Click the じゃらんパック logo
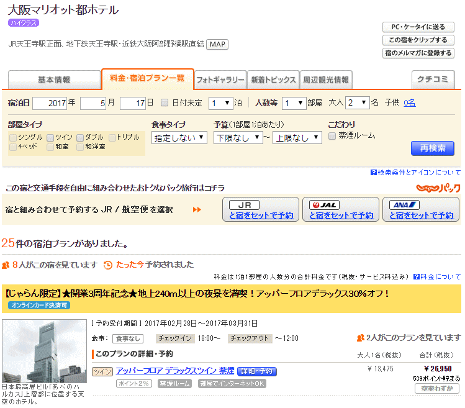Viewport: 465px width, 408px height. [438, 188]
